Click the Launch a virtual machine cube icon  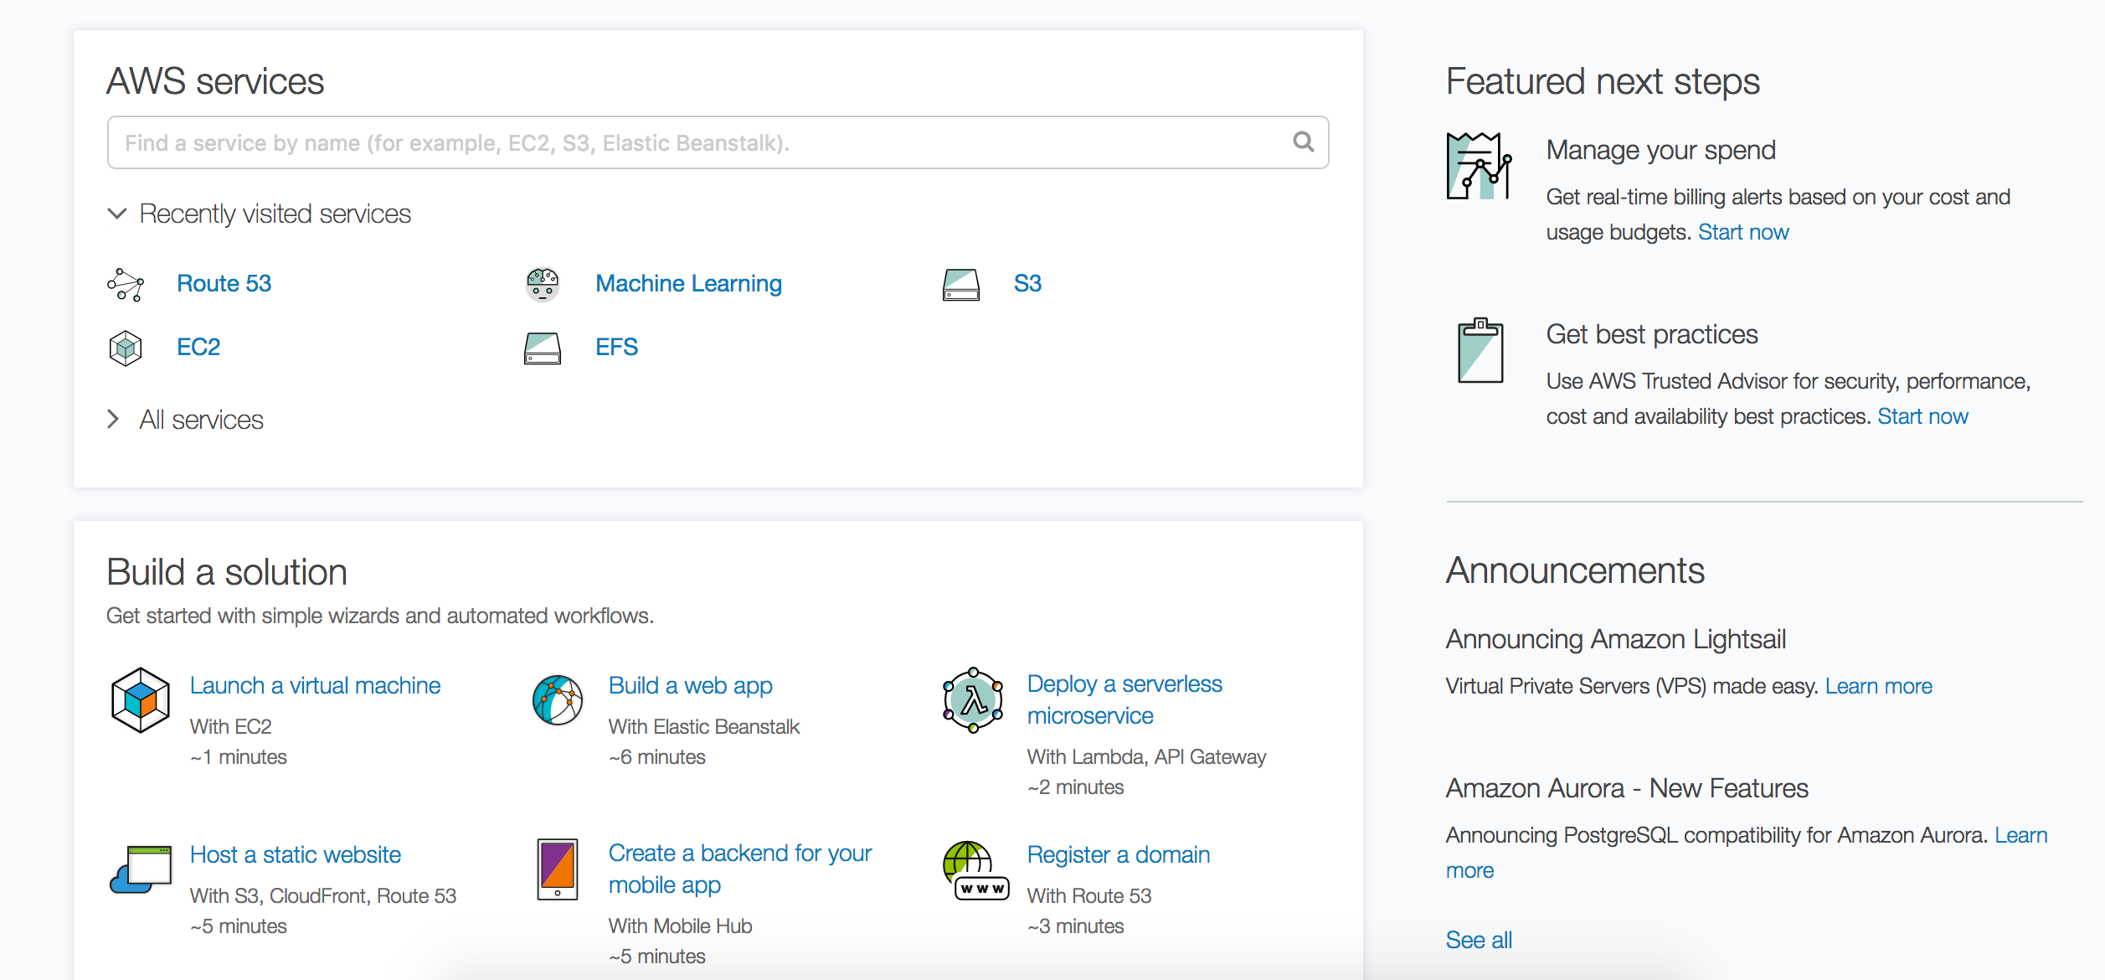(141, 700)
